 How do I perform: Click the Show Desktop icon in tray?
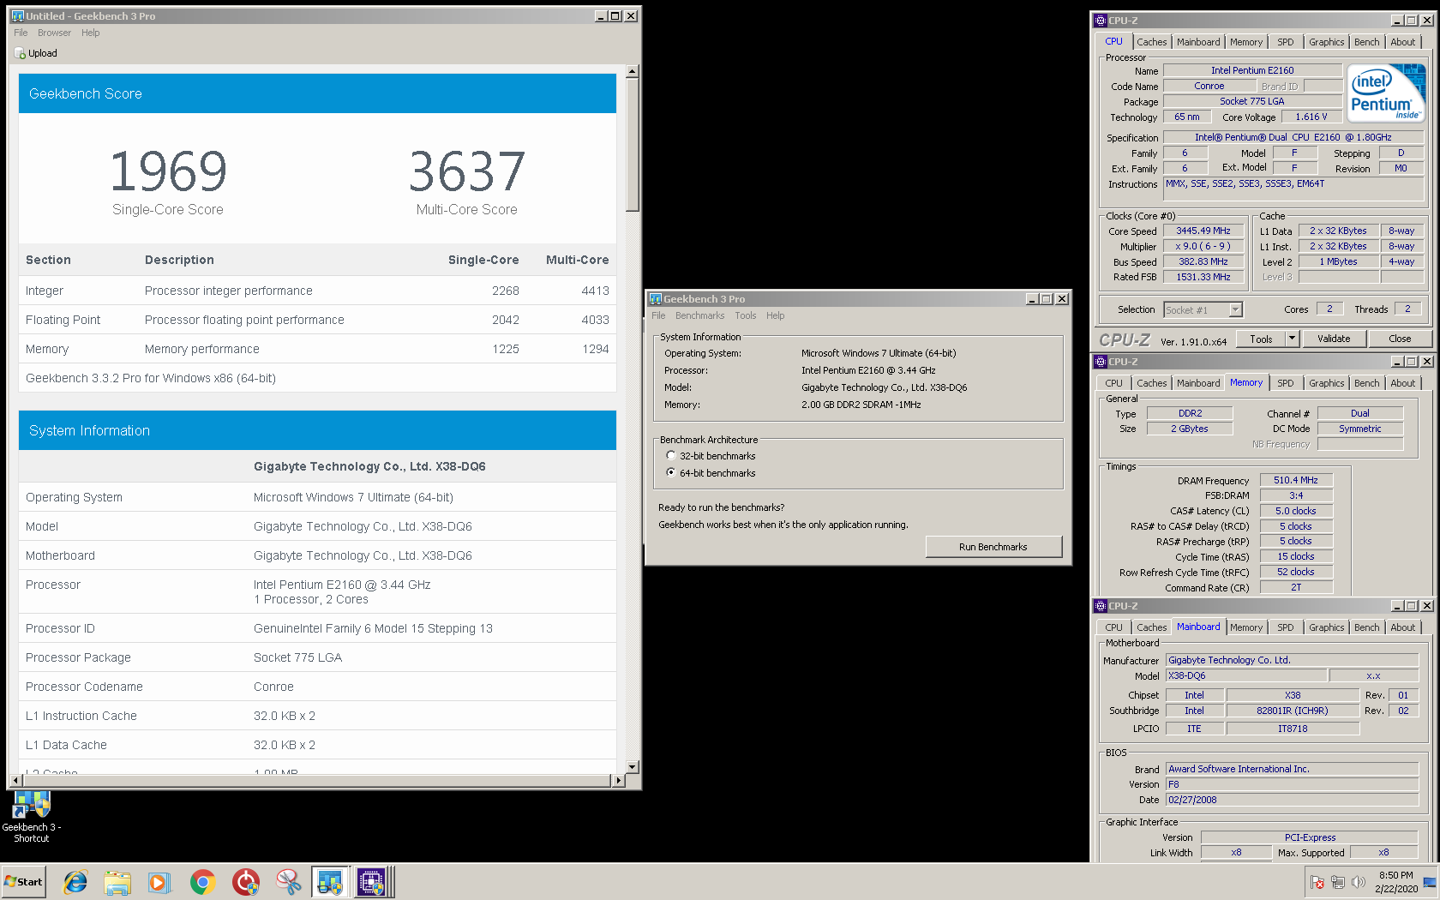tap(1430, 882)
